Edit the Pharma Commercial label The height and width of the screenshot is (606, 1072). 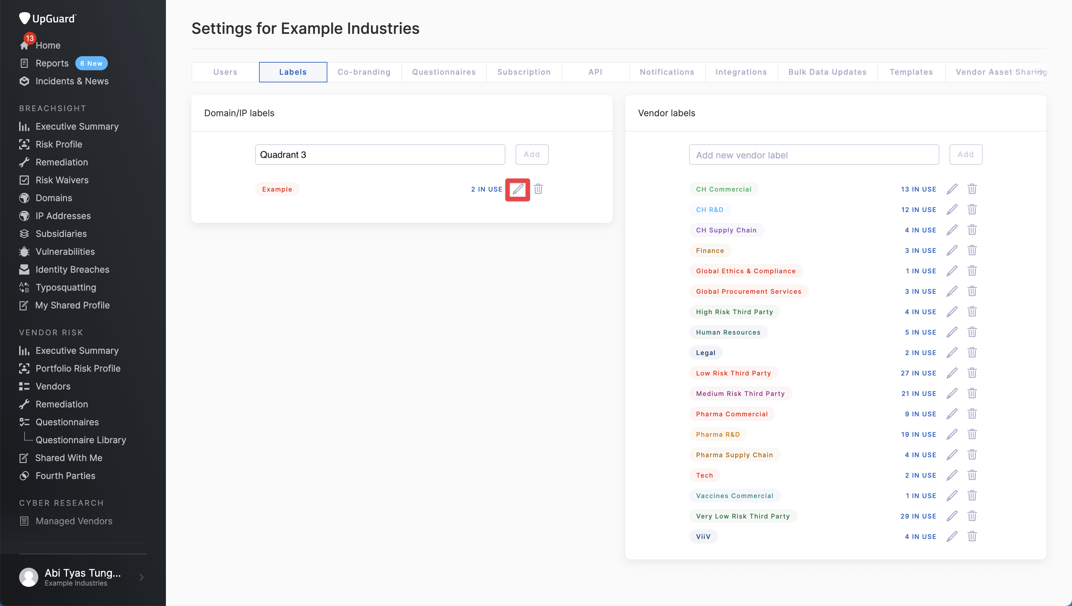click(952, 413)
